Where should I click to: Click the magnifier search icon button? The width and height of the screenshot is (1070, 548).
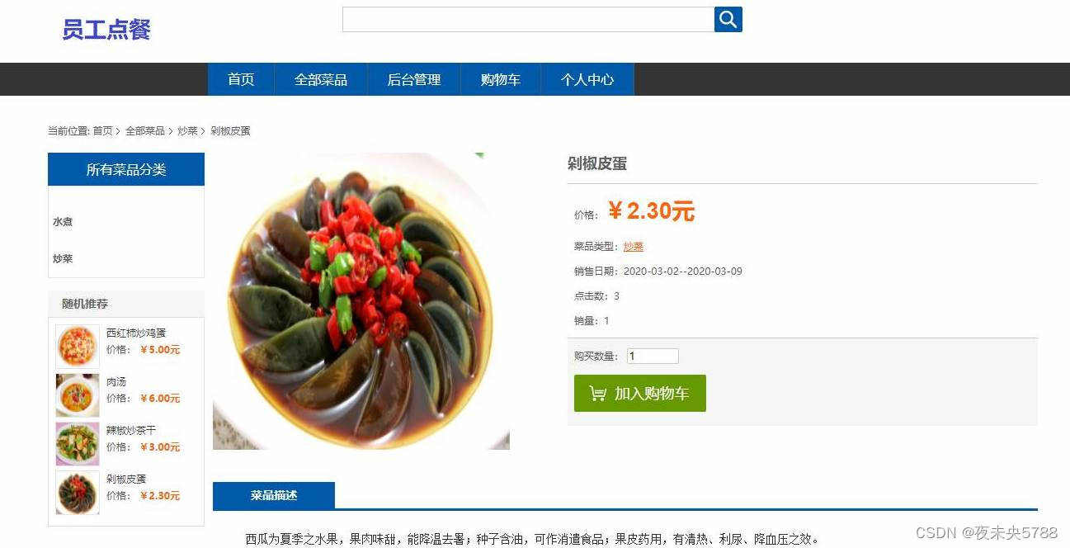point(728,19)
